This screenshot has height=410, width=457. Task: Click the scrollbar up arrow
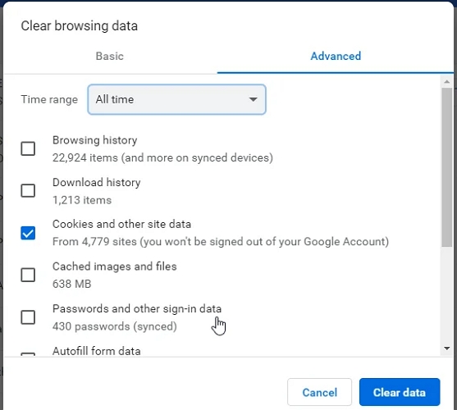447,82
